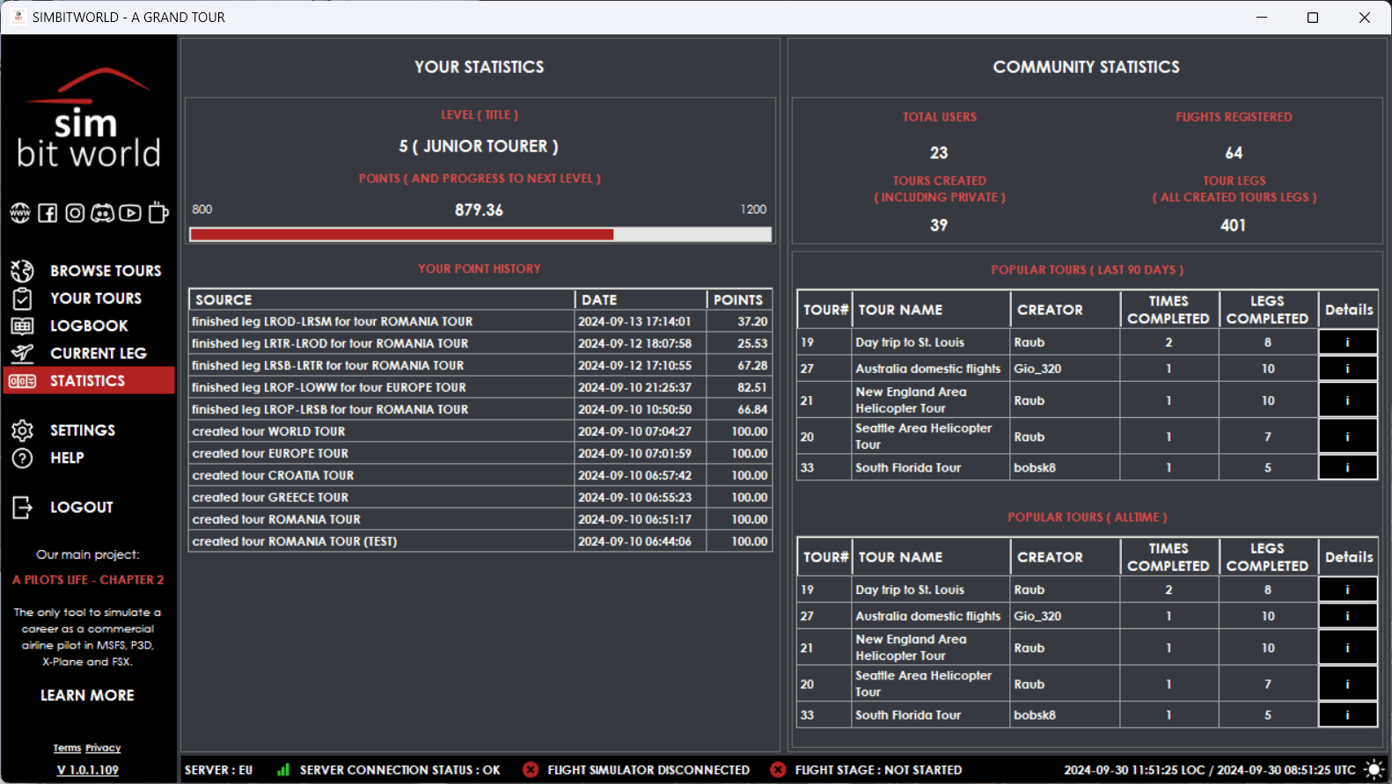
Task: Open the Facebook page icon
Action: coord(48,213)
